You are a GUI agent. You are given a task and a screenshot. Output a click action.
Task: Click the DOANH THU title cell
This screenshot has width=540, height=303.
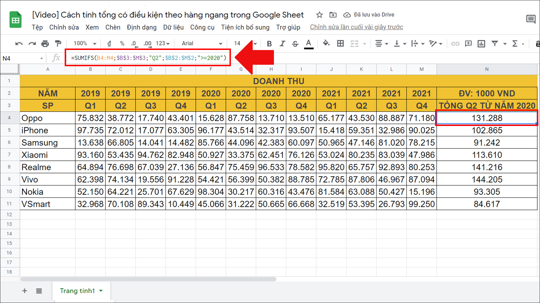pyautogui.click(x=278, y=81)
